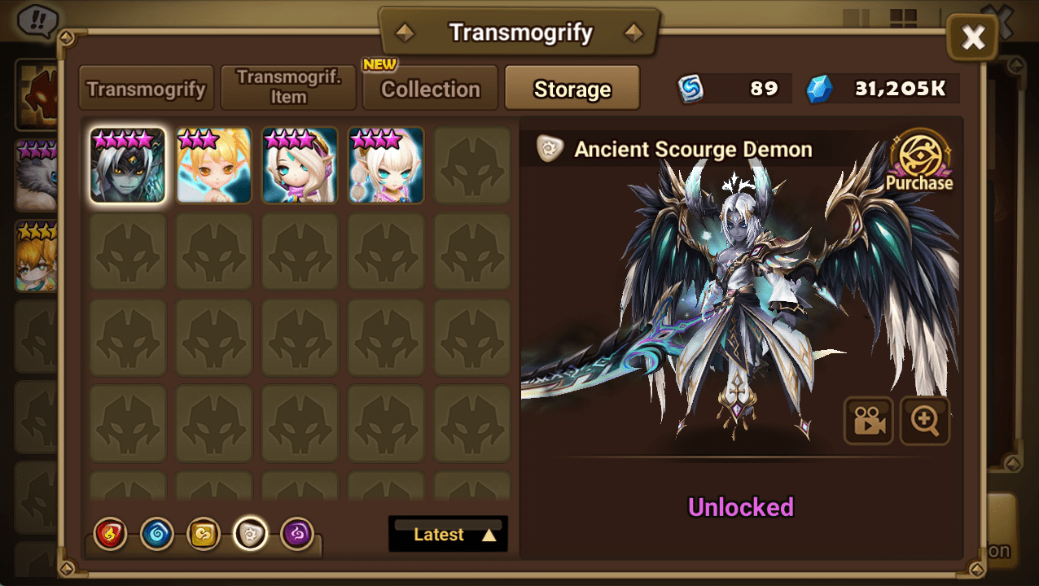This screenshot has height=586, width=1039.
Task: Open the Transmogrif. Item tab
Action: point(288,88)
